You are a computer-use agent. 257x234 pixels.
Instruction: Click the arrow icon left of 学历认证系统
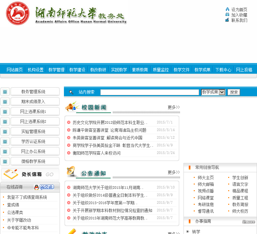(x=5, y=141)
